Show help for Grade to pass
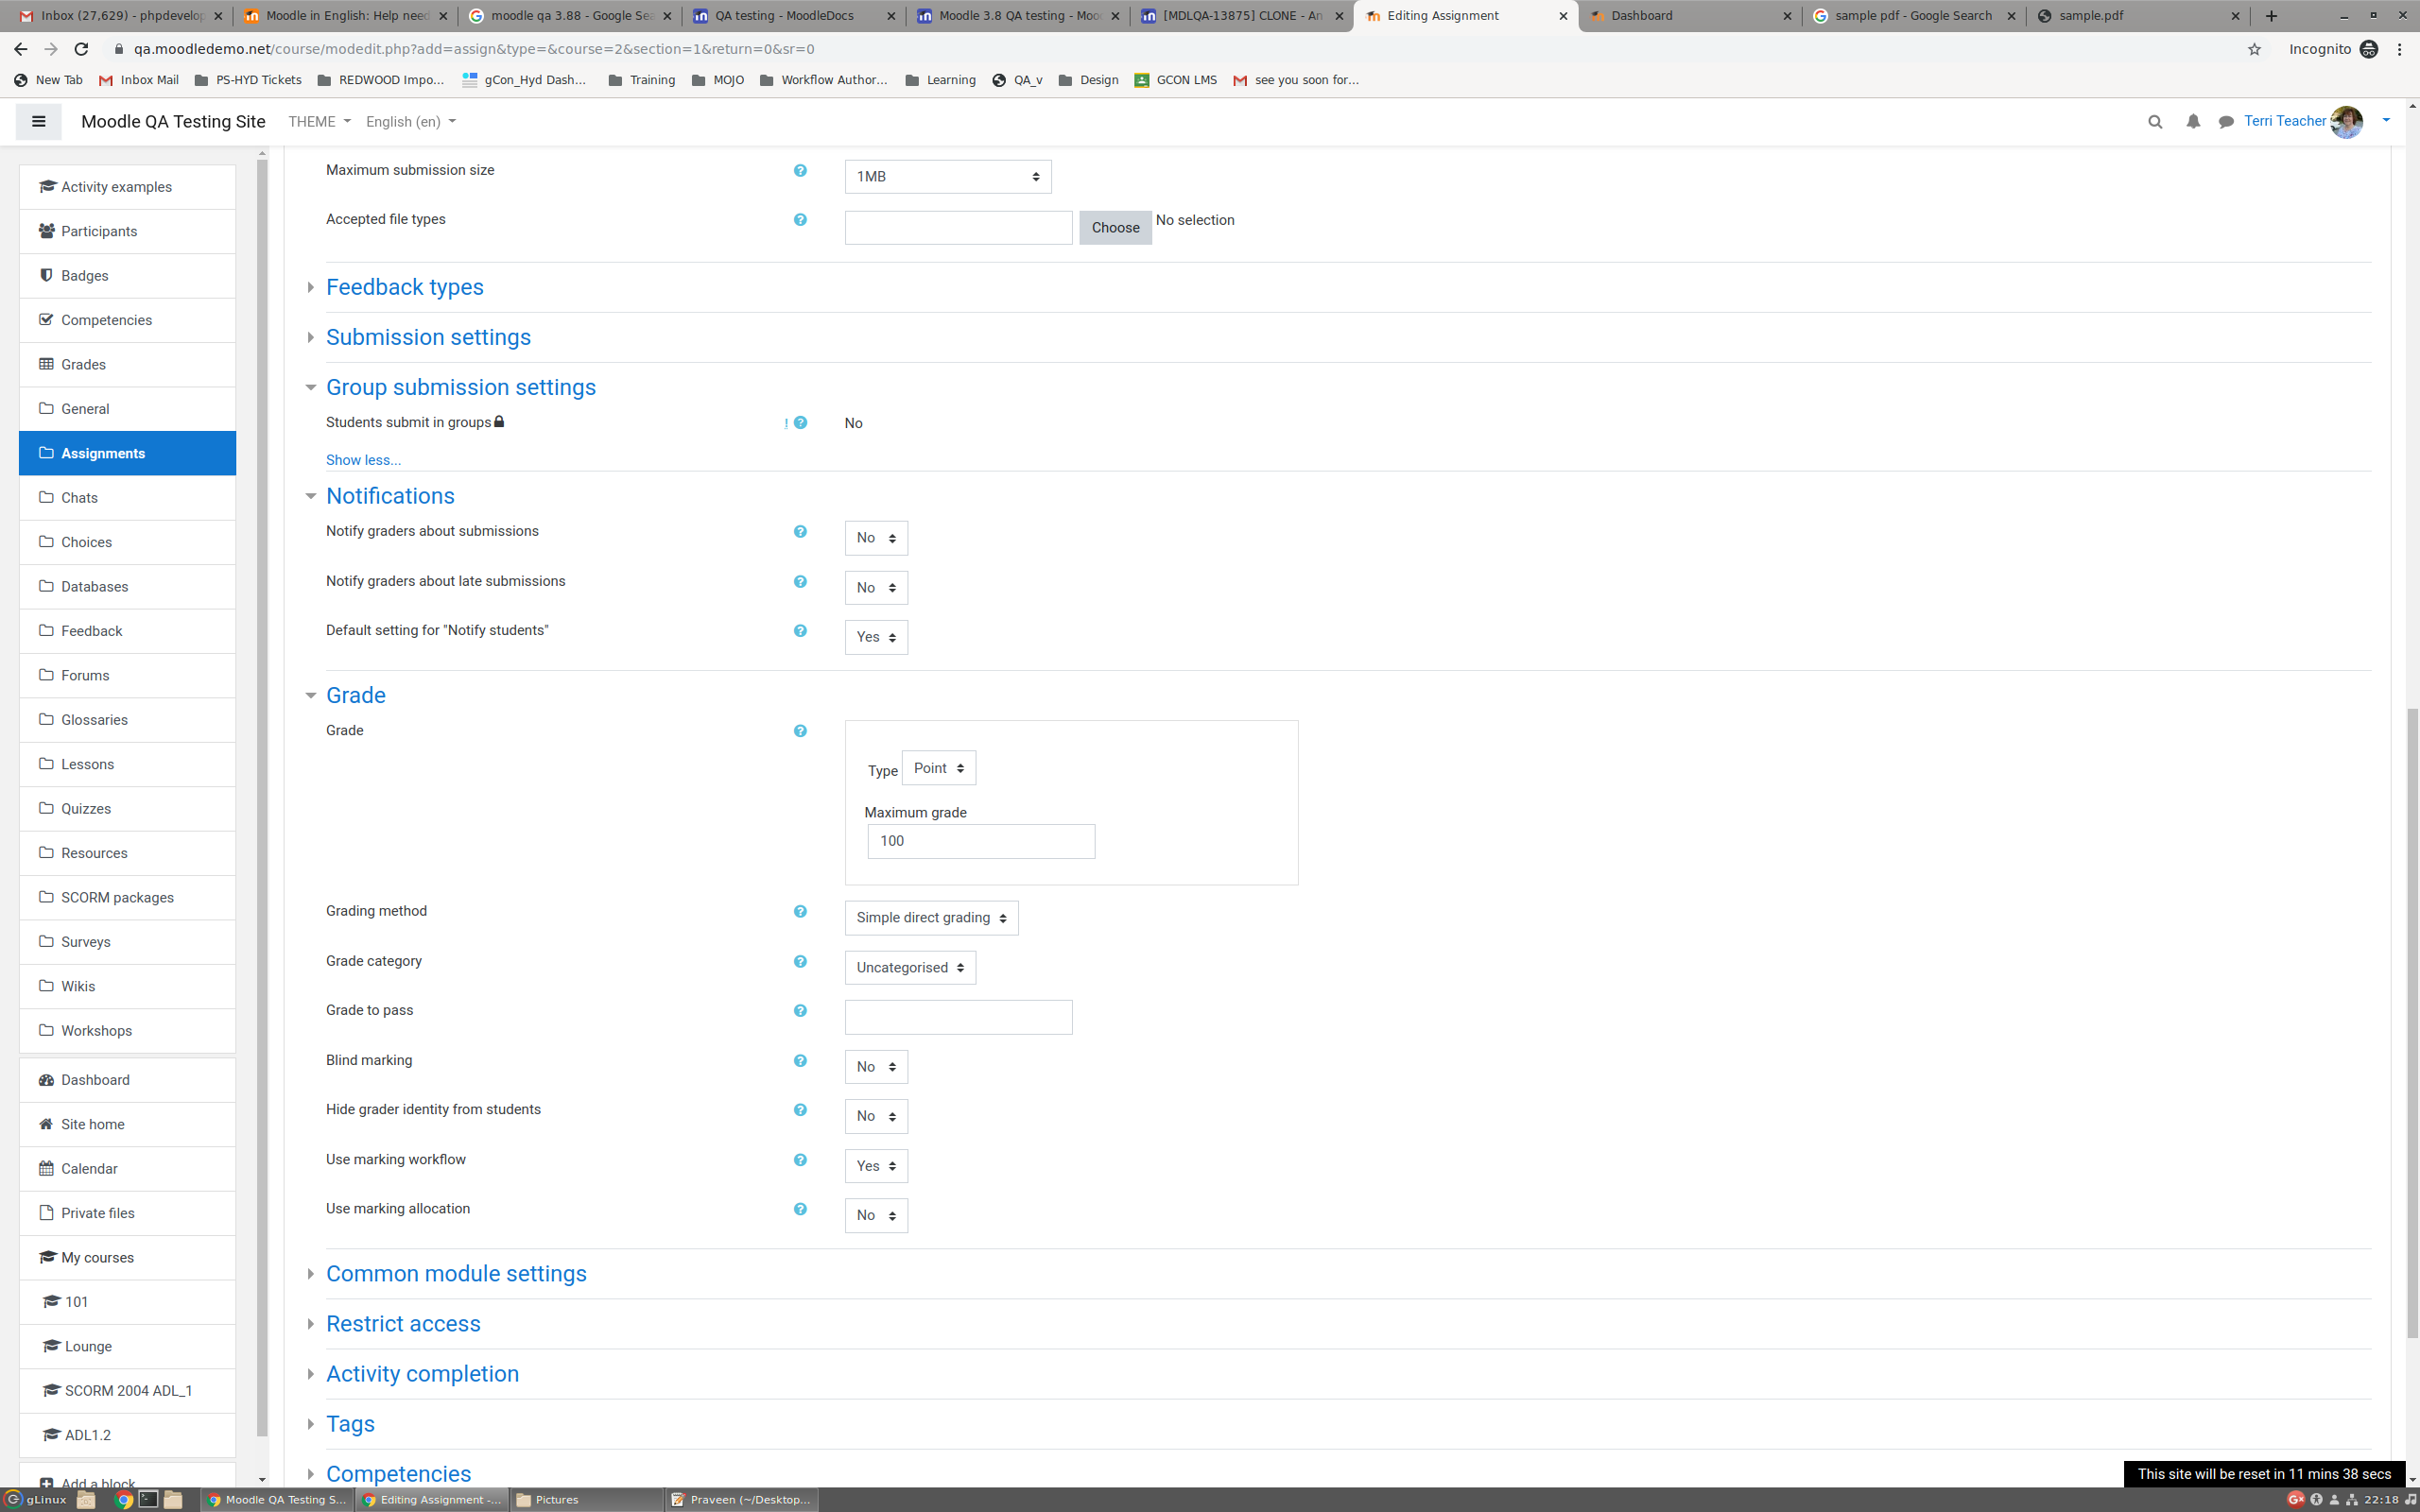 click(x=800, y=1011)
